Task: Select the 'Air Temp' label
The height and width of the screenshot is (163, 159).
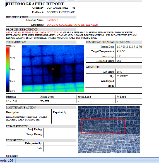Action: [x=108, y=72]
